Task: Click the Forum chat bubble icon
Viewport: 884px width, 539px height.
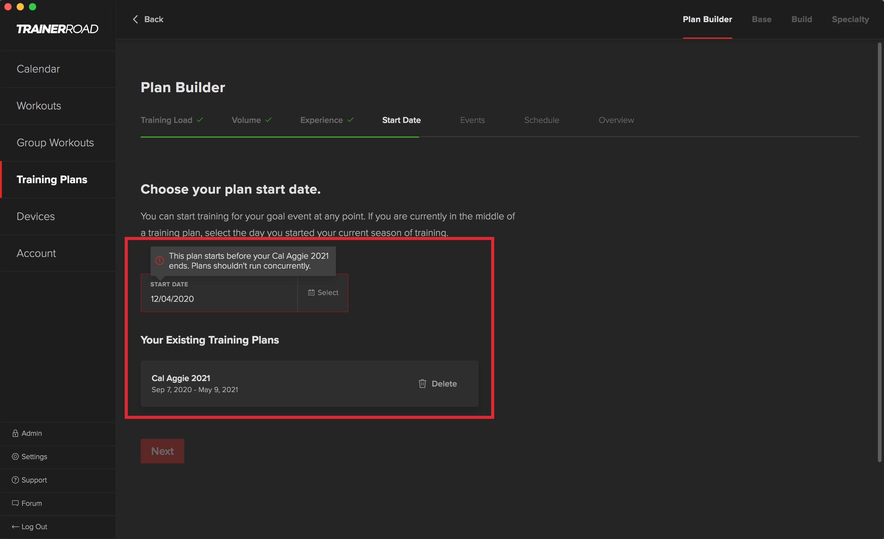Action: (15, 503)
